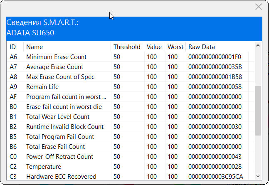269x185 pixels.
Task: Click raw data value 0000000000000030
Action: [x=215, y=127]
